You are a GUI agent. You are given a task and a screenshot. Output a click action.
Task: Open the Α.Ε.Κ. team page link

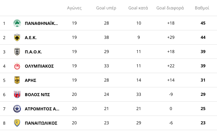click(x=31, y=38)
